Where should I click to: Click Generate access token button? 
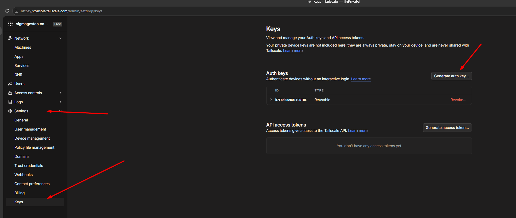pyautogui.click(x=447, y=128)
